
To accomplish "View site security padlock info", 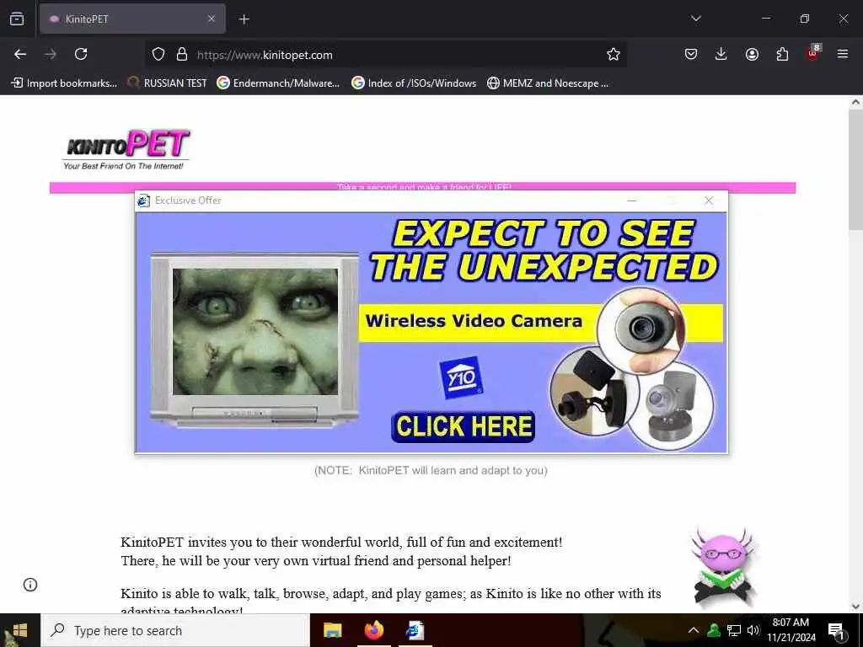I will [182, 55].
